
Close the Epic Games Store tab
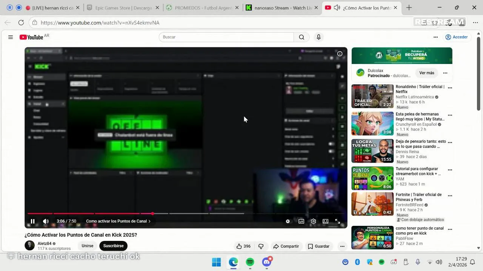pos(157,8)
